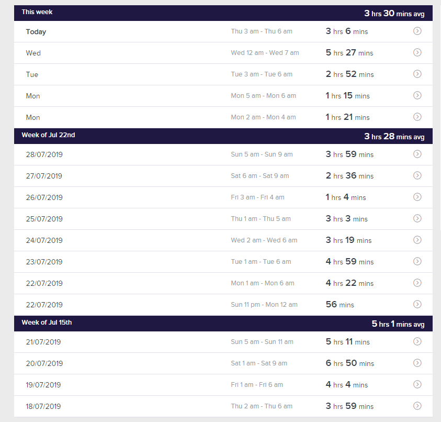Viewport: 441px width, 422px height.
Task: Click arrow icon for 56 mins entry
Action: tap(417, 305)
